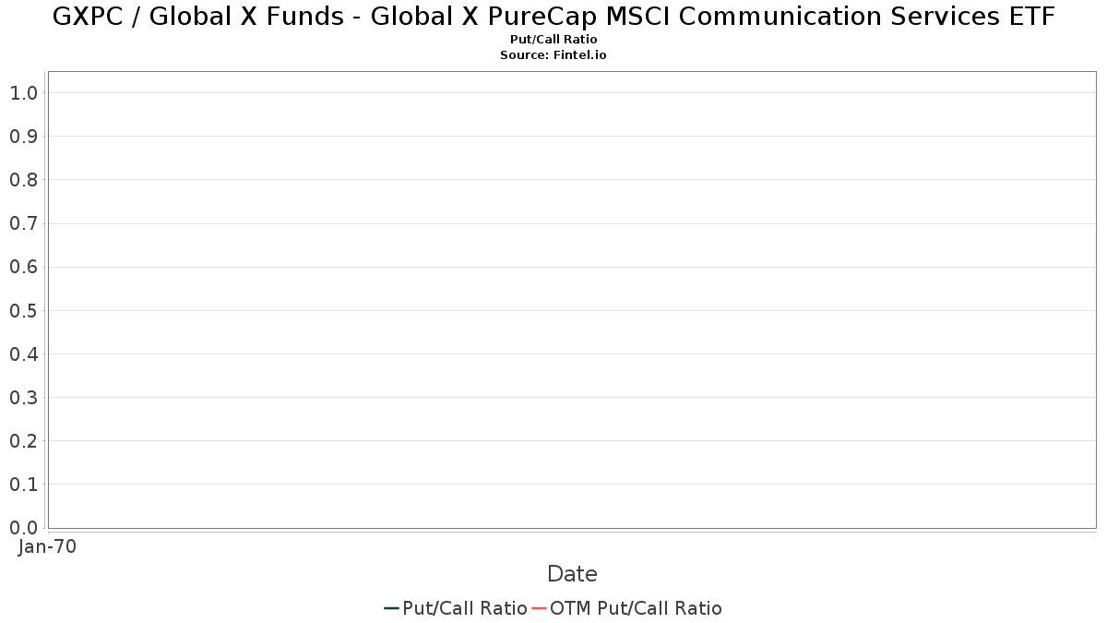Click the Jan-70 x-axis tick label

(47, 547)
